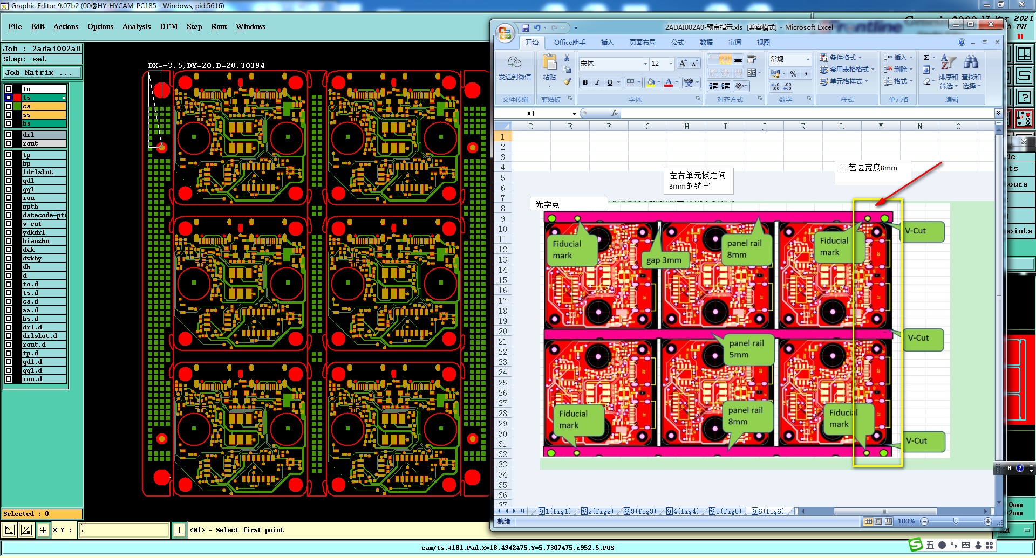
Task: Click the Center horizontal alignment icon
Action: [726, 72]
